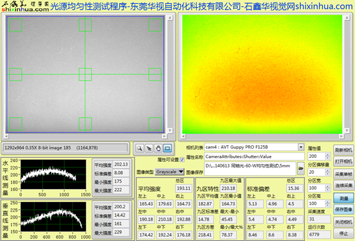355x241 pixels.
Task: Open the Grayscale image type dropdown
Action: pos(170,172)
